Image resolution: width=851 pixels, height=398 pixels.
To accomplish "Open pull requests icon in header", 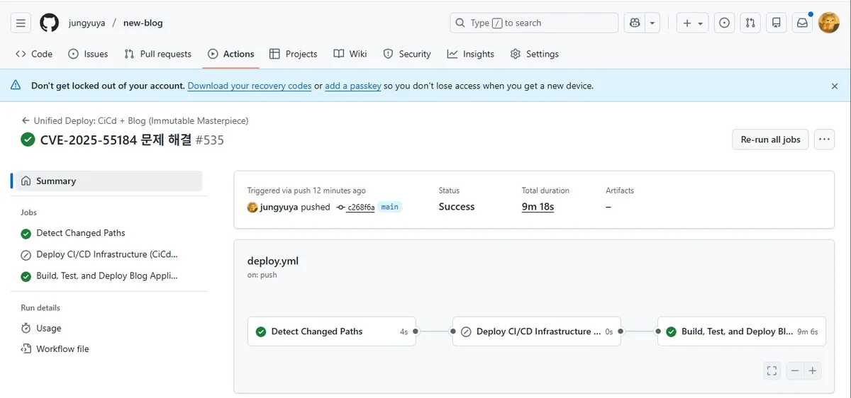I will click(x=750, y=23).
